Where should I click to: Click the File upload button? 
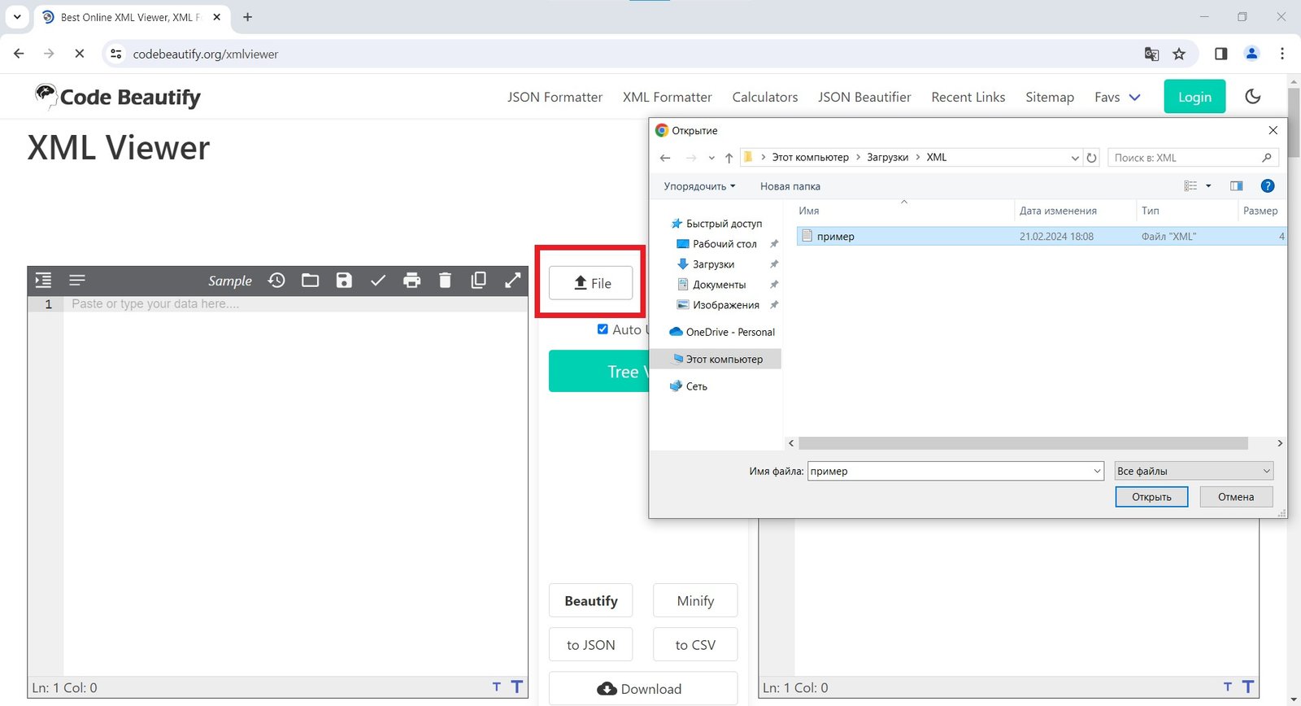click(x=591, y=283)
